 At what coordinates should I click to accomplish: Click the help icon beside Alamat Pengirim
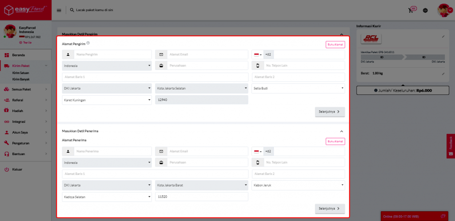coord(88,43)
